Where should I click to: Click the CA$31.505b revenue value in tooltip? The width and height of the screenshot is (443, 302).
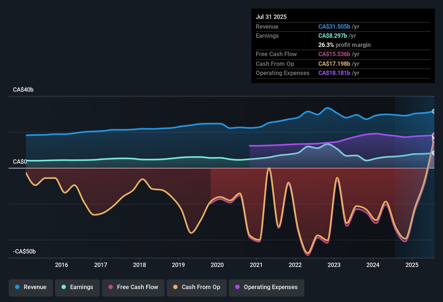point(334,27)
